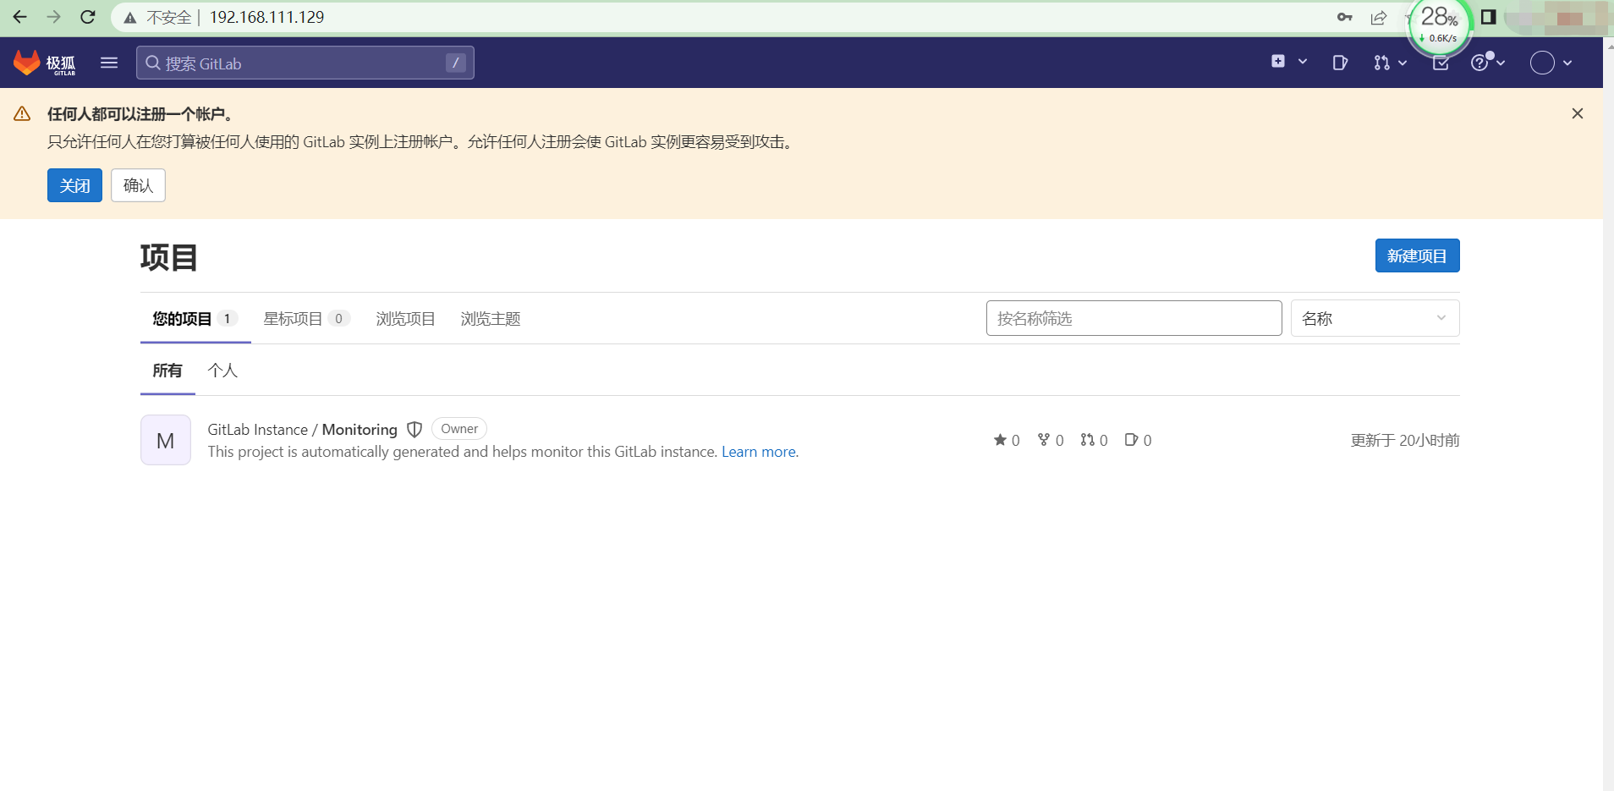Click the not-secure warning triangle in address bar
This screenshot has width=1614, height=791.
[x=130, y=18]
